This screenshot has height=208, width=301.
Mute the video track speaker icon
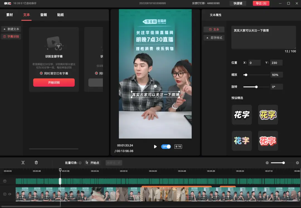pos(10,194)
